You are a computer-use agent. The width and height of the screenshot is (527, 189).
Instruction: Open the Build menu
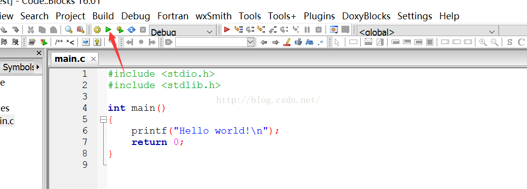click(103, 16)
